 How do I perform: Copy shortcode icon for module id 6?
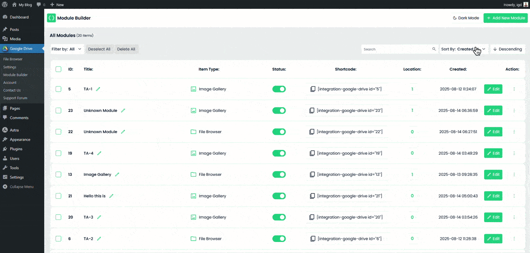[312, 238]
